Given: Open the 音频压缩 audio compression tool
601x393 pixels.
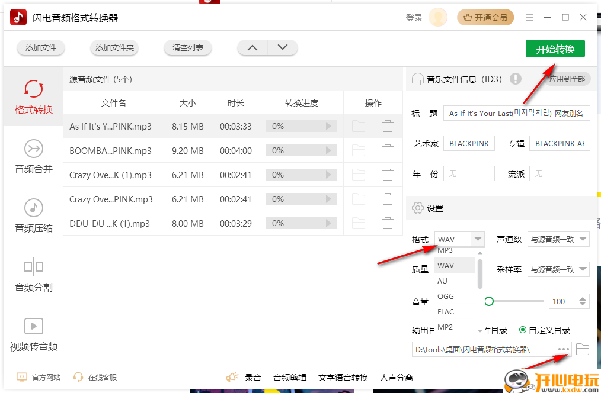Looking at the screenshot, I should (x=33, y=215).
